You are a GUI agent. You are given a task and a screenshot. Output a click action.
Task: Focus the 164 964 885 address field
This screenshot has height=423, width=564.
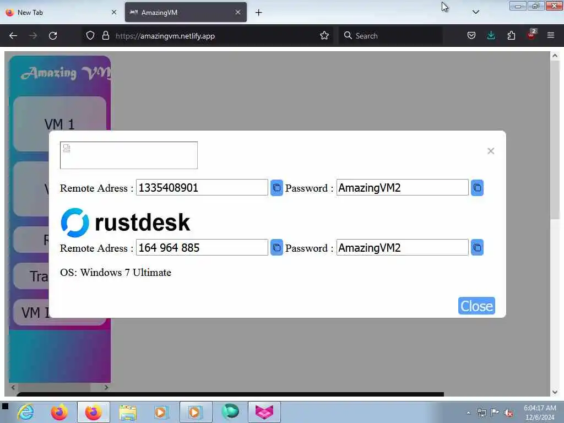202,247
